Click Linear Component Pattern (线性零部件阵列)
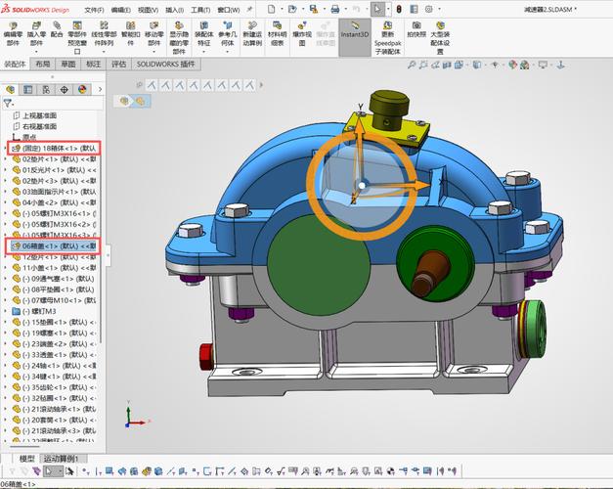The height and width of the screenshot is (489, 613). 104,33
